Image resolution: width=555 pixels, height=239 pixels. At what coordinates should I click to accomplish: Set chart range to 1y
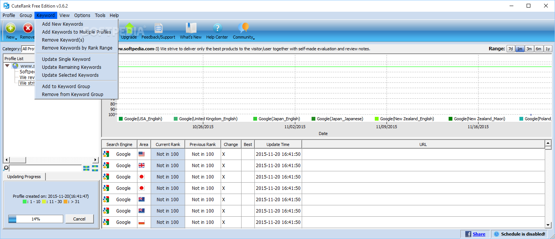[x=547, y=49]
